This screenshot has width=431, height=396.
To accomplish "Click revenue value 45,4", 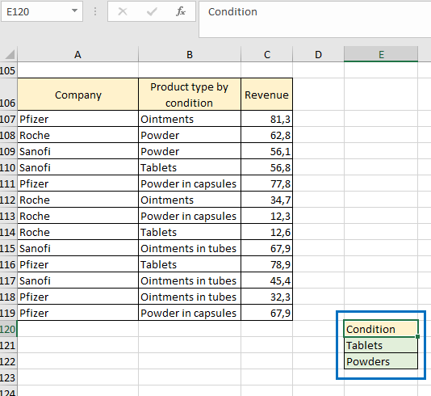I will pos(266,280).
